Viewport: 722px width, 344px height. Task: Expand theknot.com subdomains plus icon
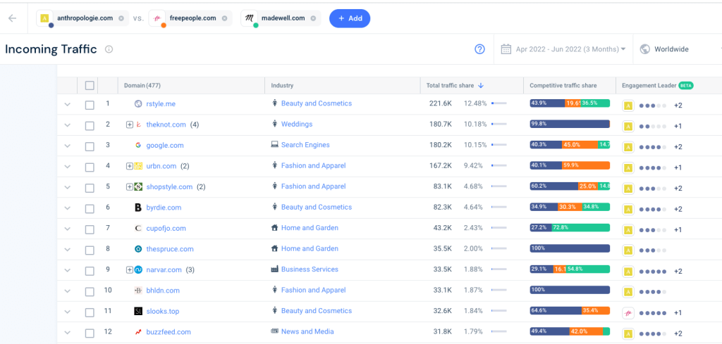click(x=130, y=125)
